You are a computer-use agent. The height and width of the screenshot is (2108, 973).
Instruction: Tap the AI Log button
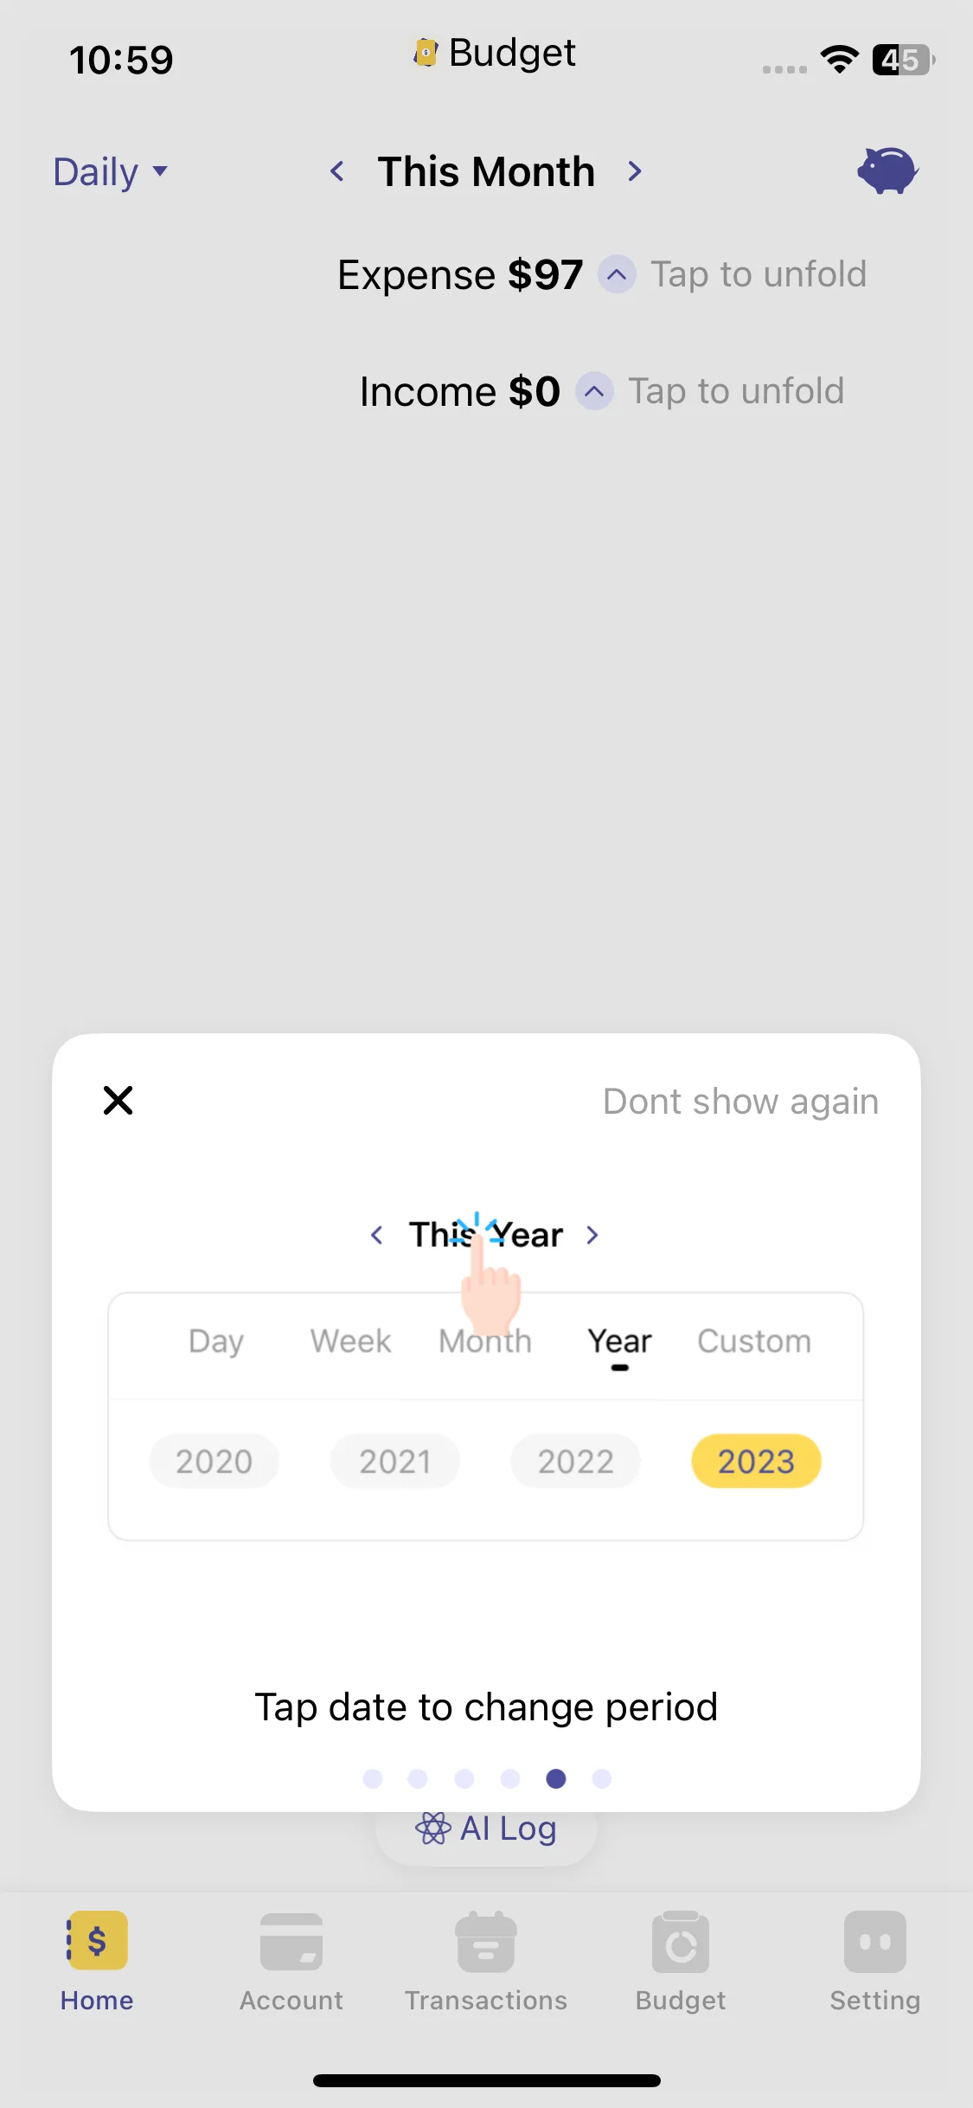[486, 1829]
